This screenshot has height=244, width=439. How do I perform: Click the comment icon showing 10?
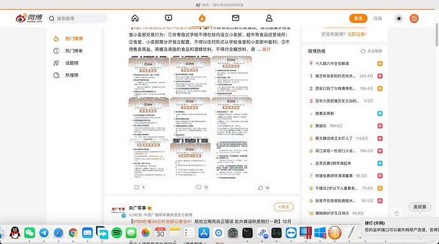[x=199, y=187]
